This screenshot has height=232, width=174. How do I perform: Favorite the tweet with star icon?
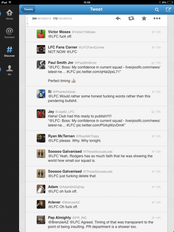coord(144,18)
